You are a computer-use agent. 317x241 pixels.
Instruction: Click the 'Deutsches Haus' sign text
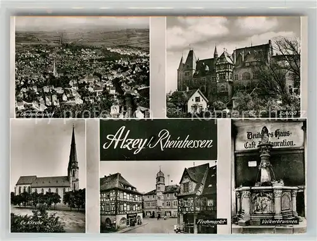tap(269, 135)
